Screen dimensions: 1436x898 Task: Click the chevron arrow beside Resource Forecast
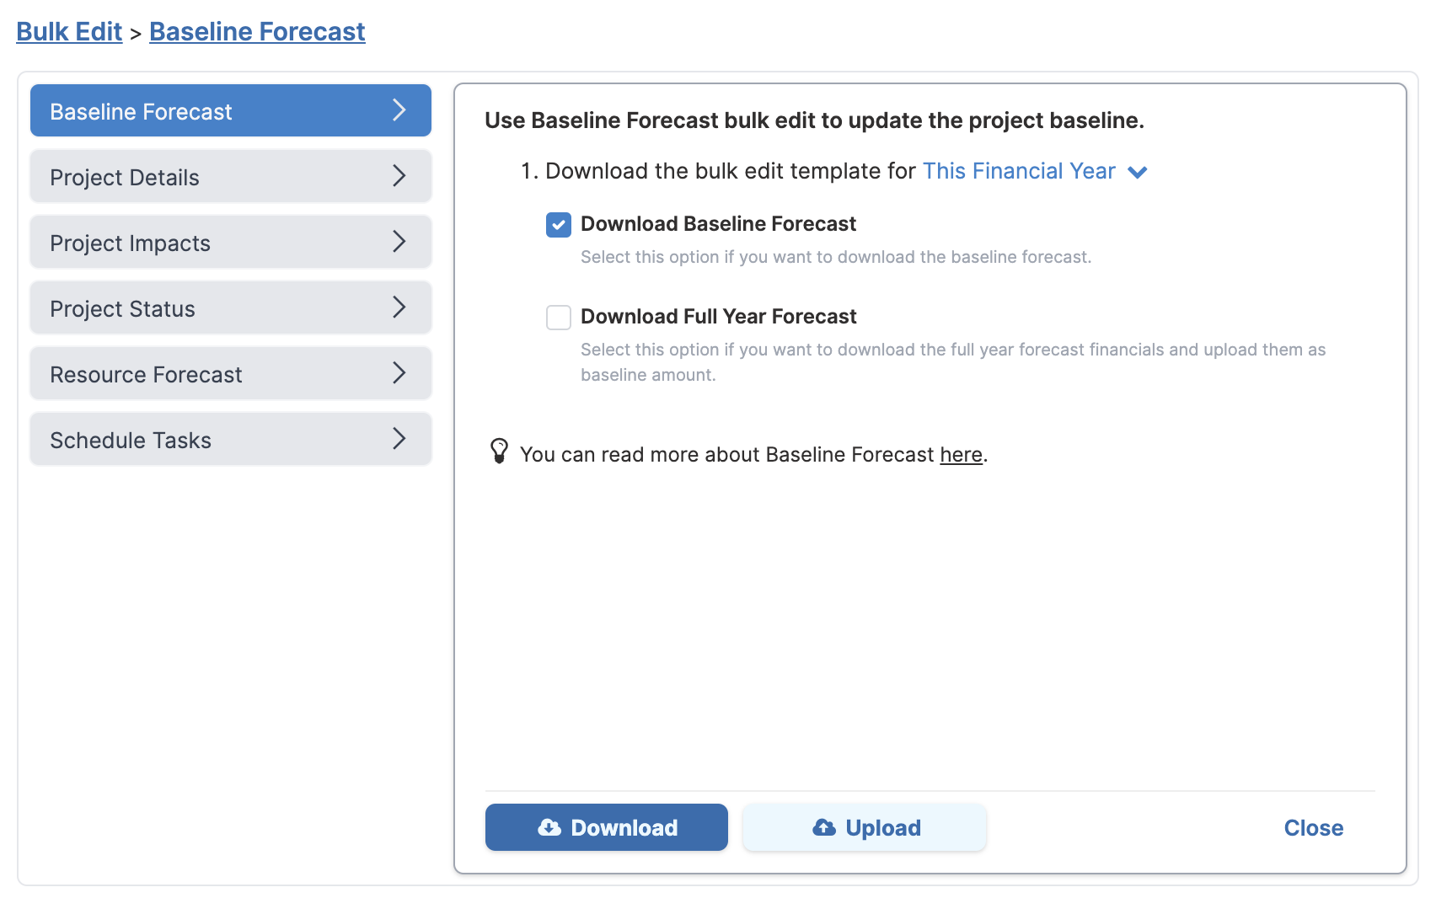tap(399, 373)
